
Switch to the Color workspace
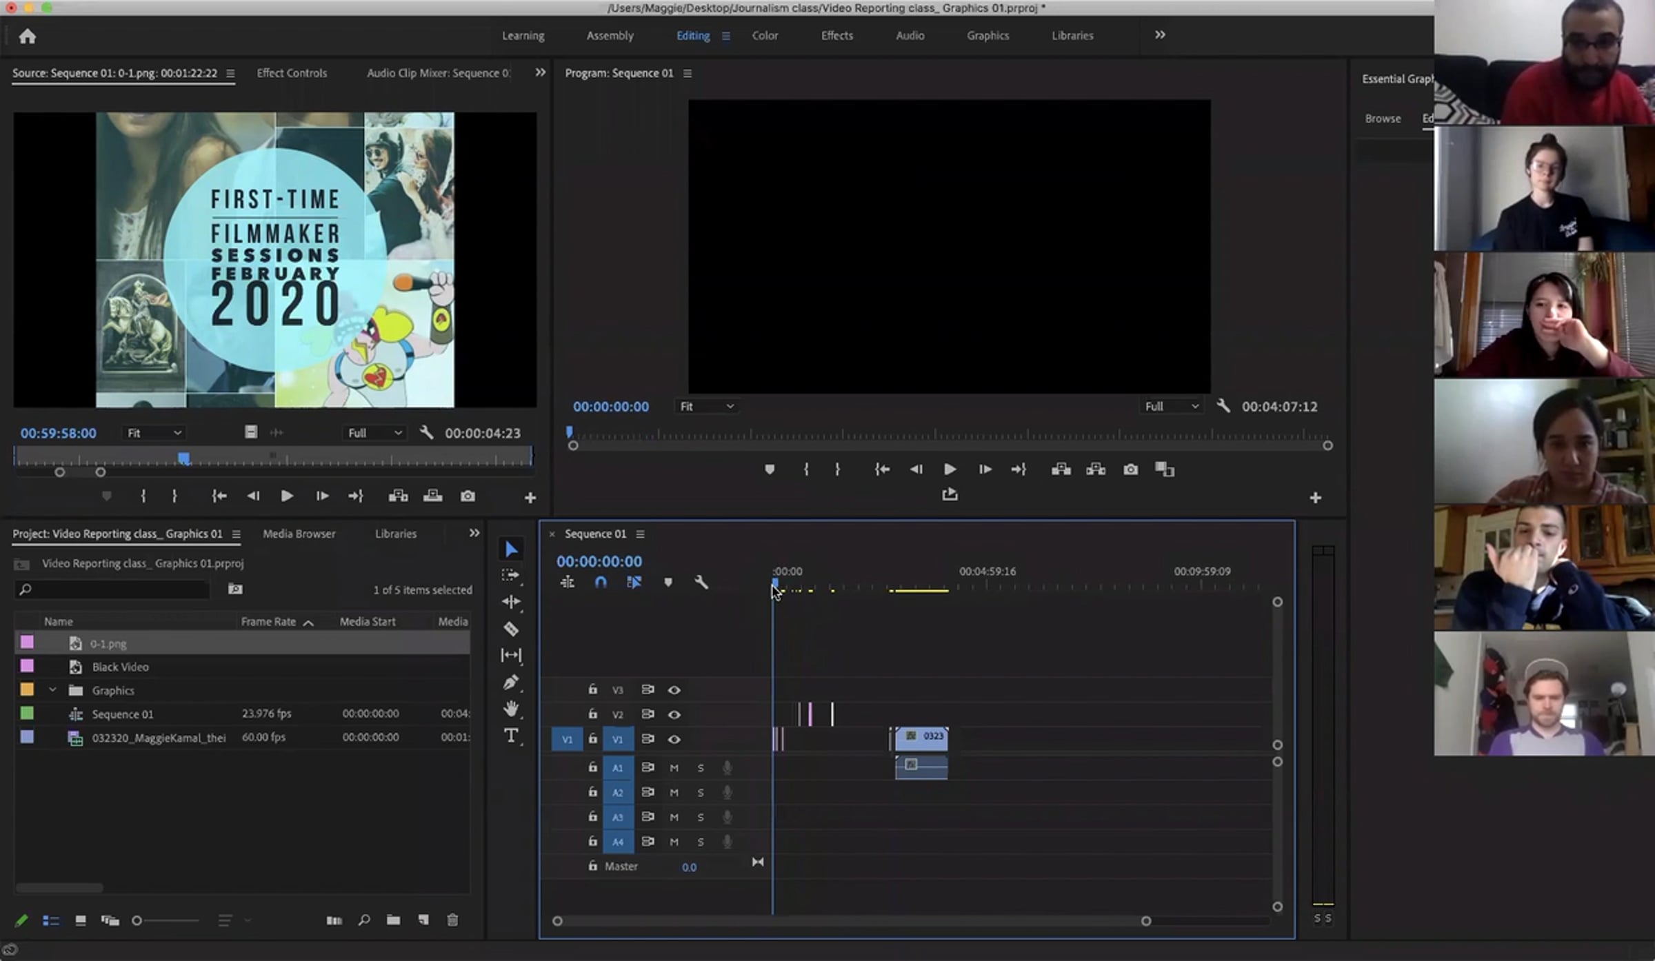pyautogui.click(x=765, y=36)
